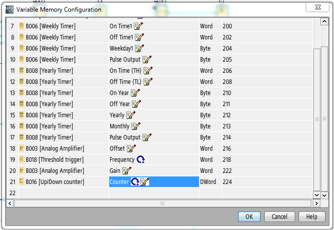Open the Help button

tap(312, 216)
